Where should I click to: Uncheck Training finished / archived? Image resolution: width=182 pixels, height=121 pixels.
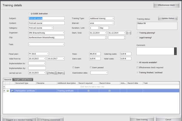(x=138, y=73)
